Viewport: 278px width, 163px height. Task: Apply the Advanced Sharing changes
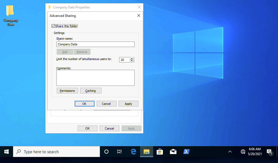128,104
